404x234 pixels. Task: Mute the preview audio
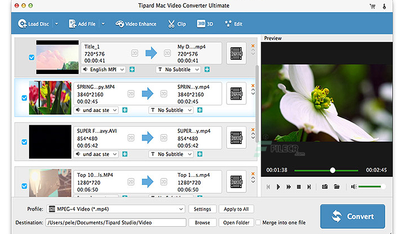354,187
